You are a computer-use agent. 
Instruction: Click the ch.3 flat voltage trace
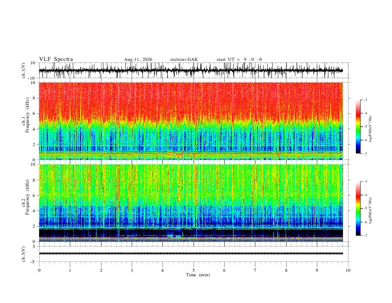[x=191, y=253]
